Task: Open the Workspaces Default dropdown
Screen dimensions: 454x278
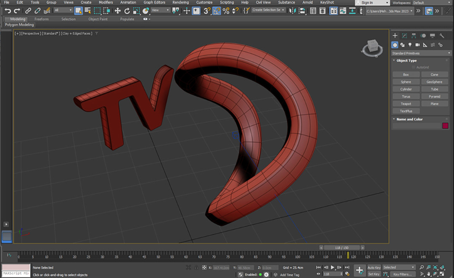Action: tap(433, 3)
